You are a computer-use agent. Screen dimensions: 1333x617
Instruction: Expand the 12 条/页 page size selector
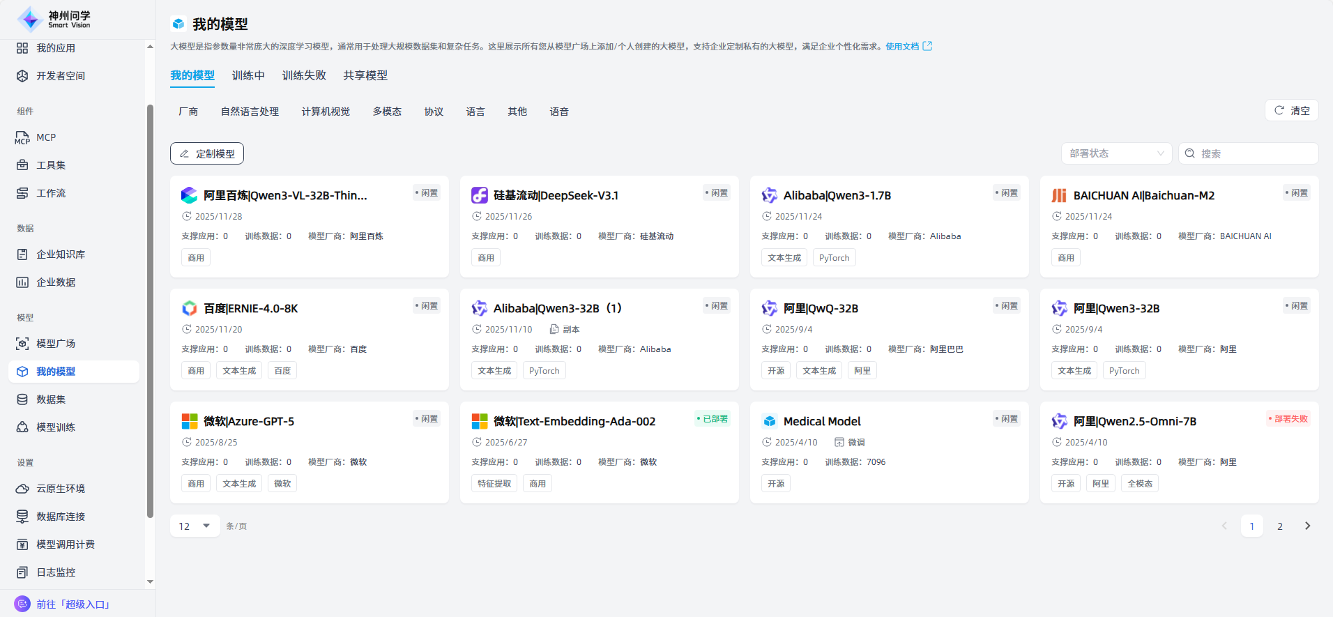click(x=195, y=526)
